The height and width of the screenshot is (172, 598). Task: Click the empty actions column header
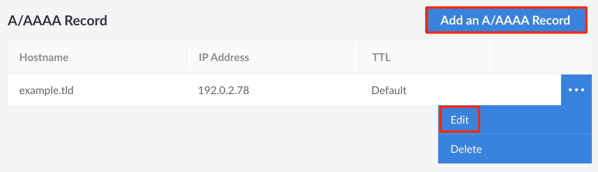pyautogui.click(x=543, y=57)
